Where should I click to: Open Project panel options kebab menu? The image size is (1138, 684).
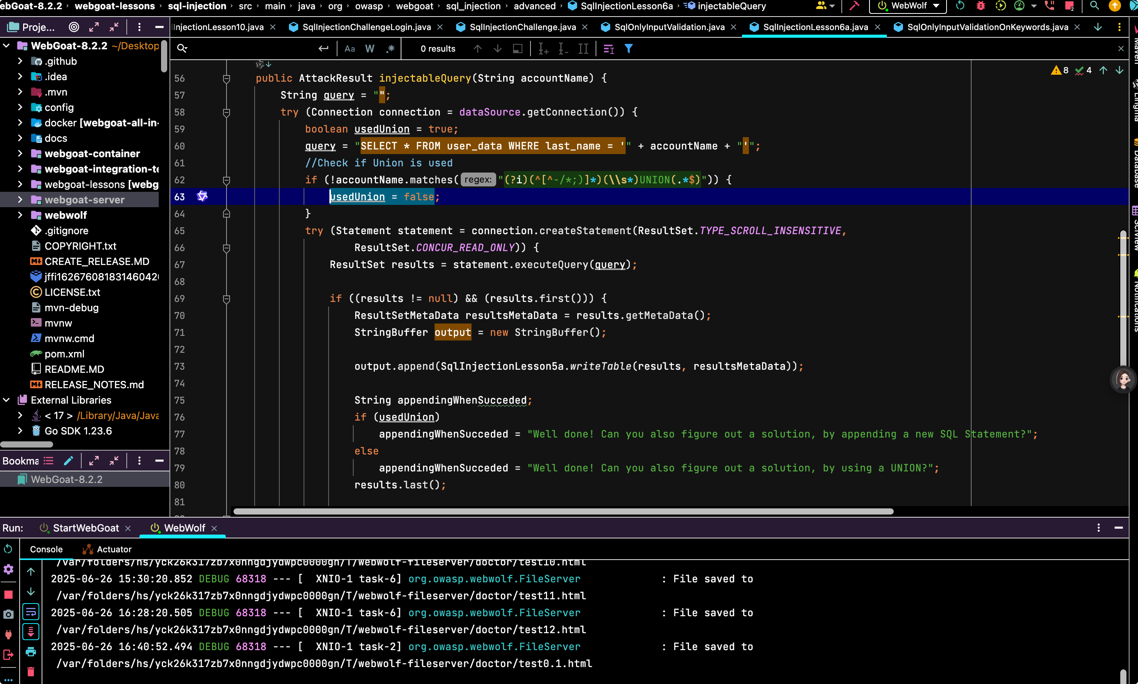click(139, 27)
